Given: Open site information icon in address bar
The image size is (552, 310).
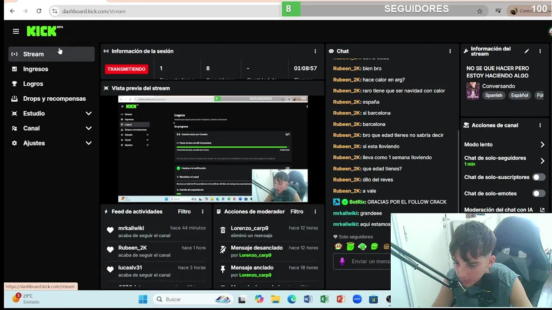Looking at the screenshot, I should click(x=55, y=11).
